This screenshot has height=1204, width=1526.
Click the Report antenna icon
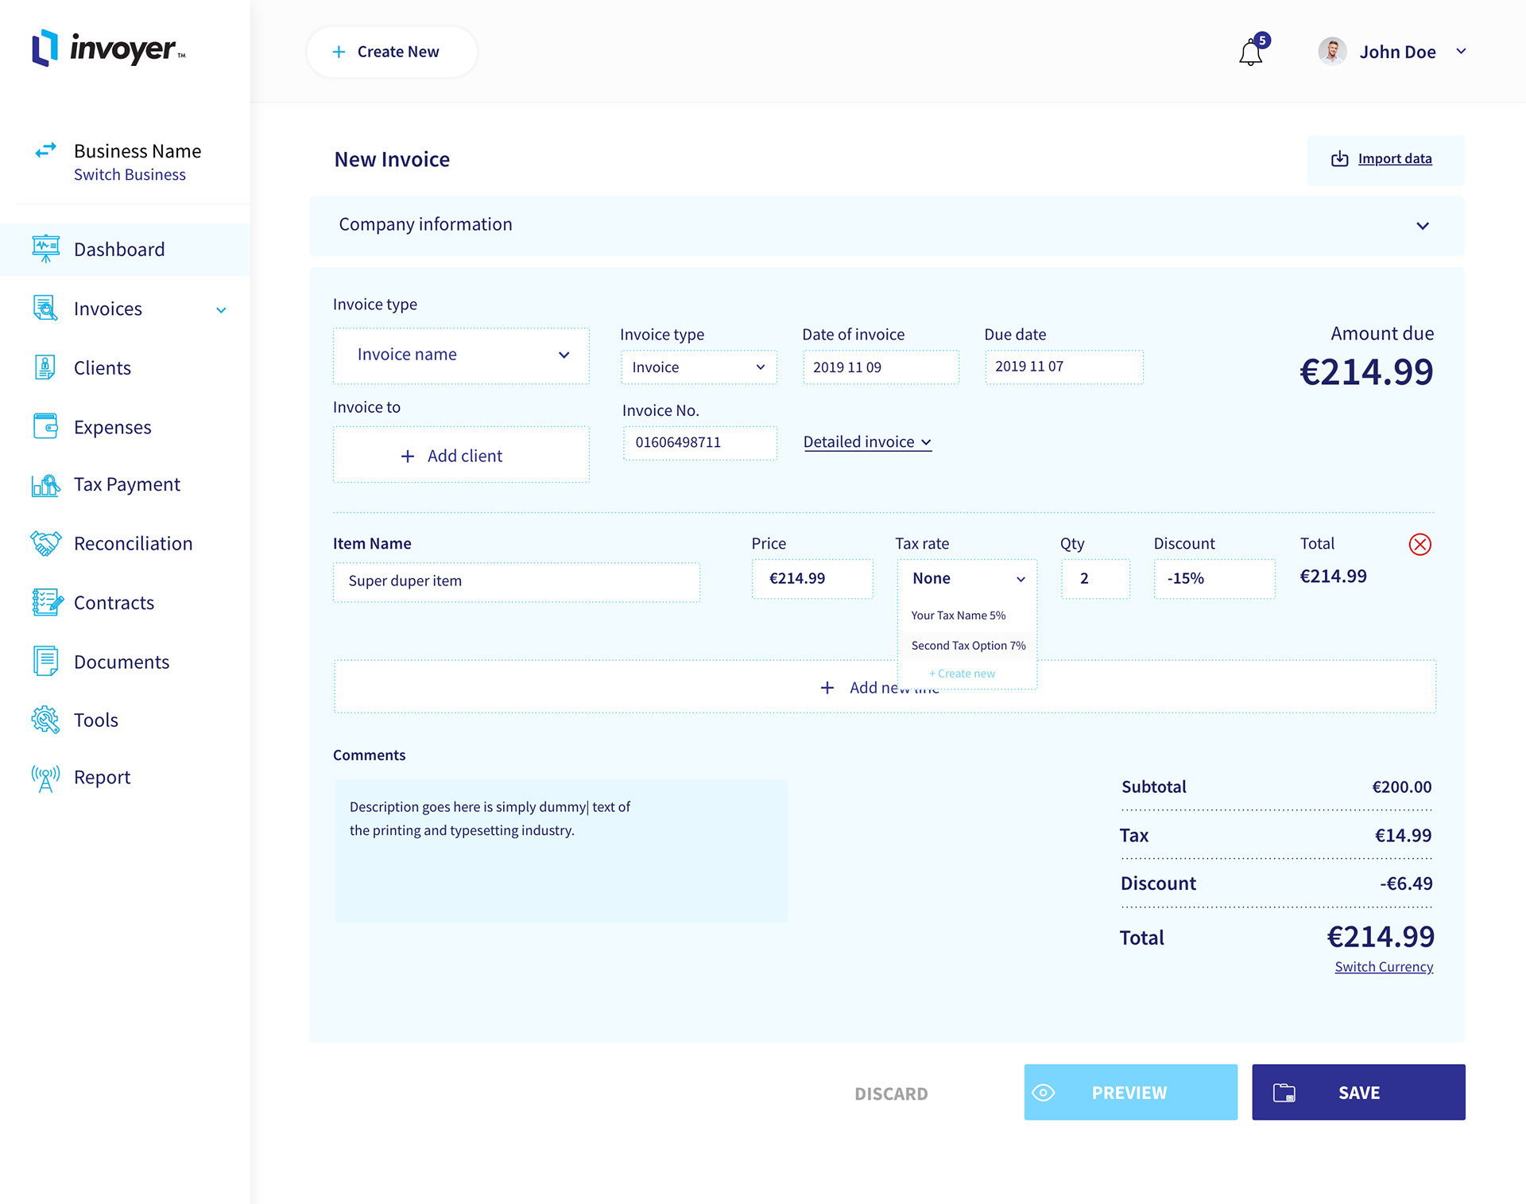[45, 778]
